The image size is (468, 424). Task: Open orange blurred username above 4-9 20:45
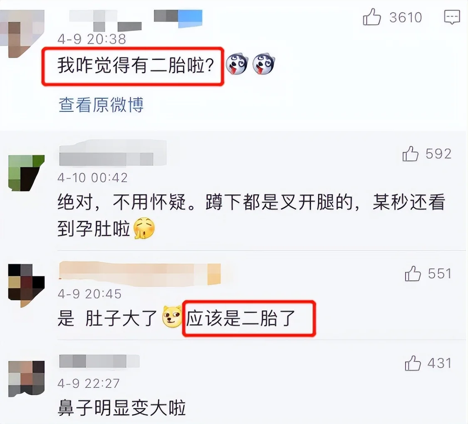pos(140,274)
